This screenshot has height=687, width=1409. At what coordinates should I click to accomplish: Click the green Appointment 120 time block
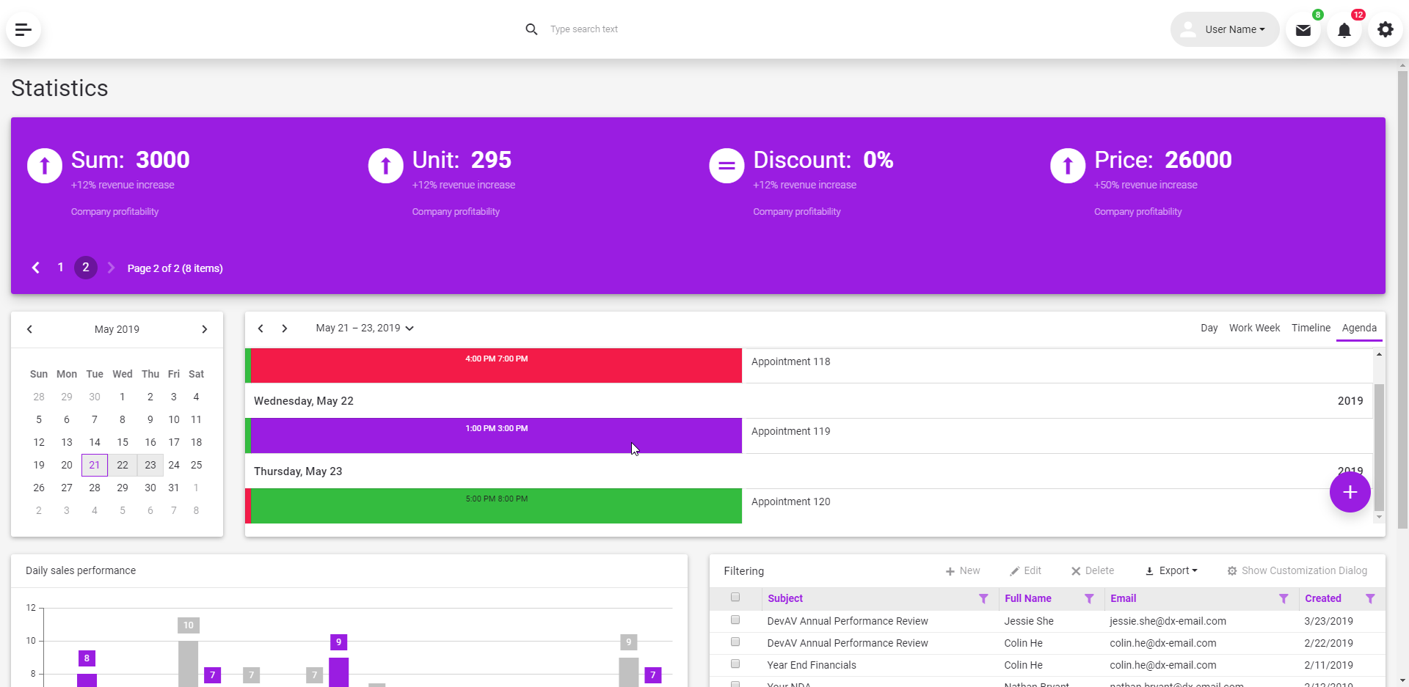tap(496, 506)
